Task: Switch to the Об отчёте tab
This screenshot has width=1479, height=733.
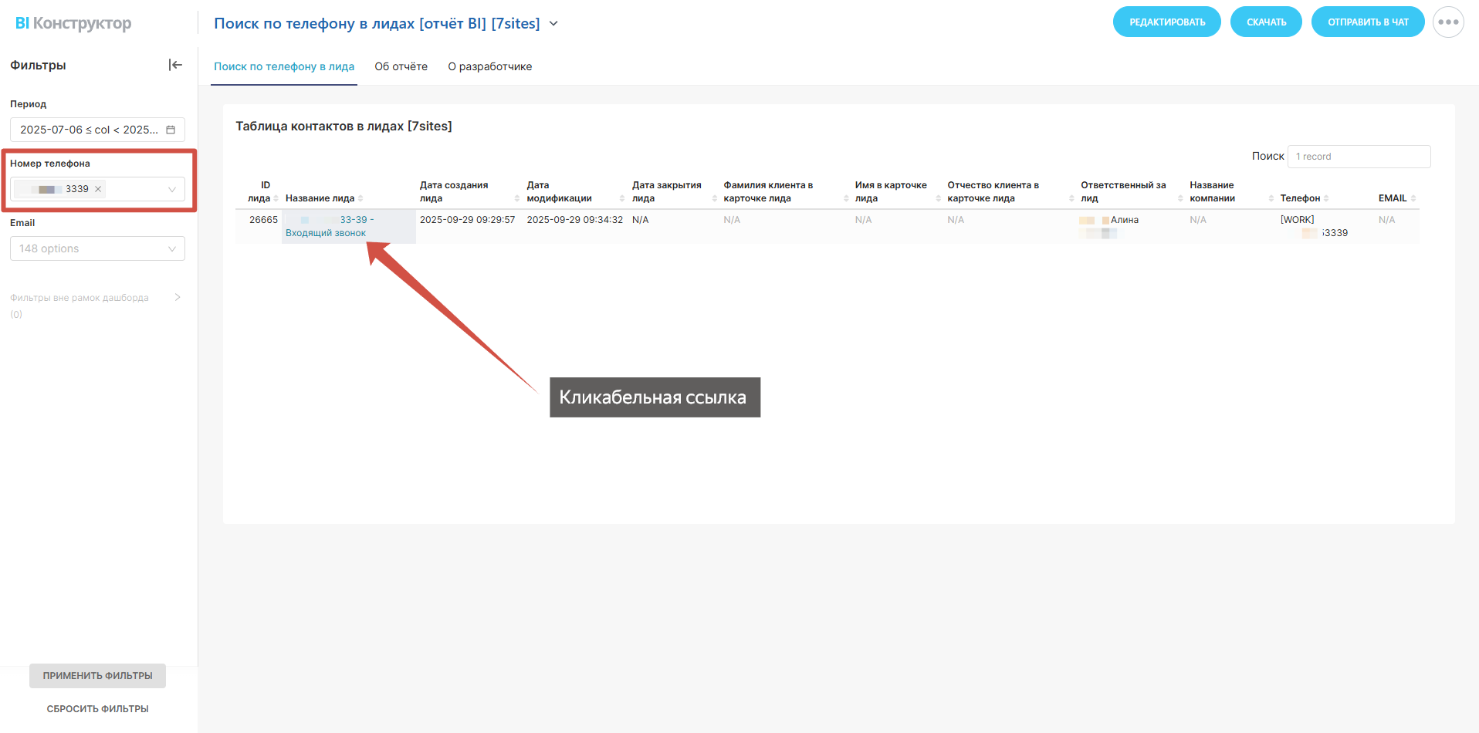Action: [401, 66]
